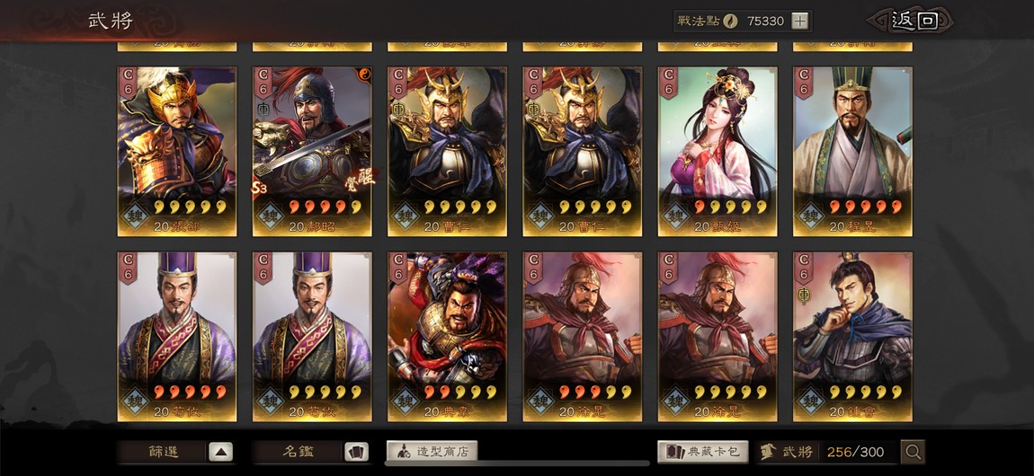Screen dimensions: 1034x476
Task: Click the 魏 faction badge on 鍾會's card
Action: point(811,401)
